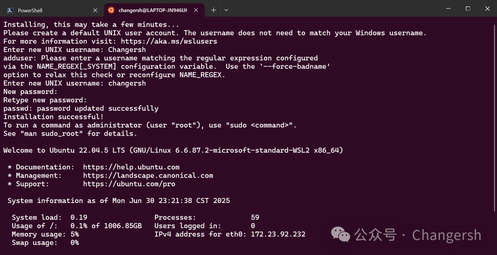Expand the terminal profiles dropdown chevron
This screenshot has height=255, width=497.
(x=226, y=10)
